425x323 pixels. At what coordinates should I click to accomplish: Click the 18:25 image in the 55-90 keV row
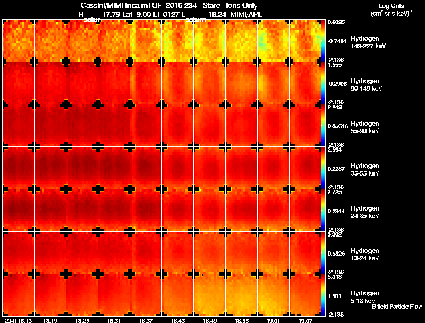[x=82, y=126]
